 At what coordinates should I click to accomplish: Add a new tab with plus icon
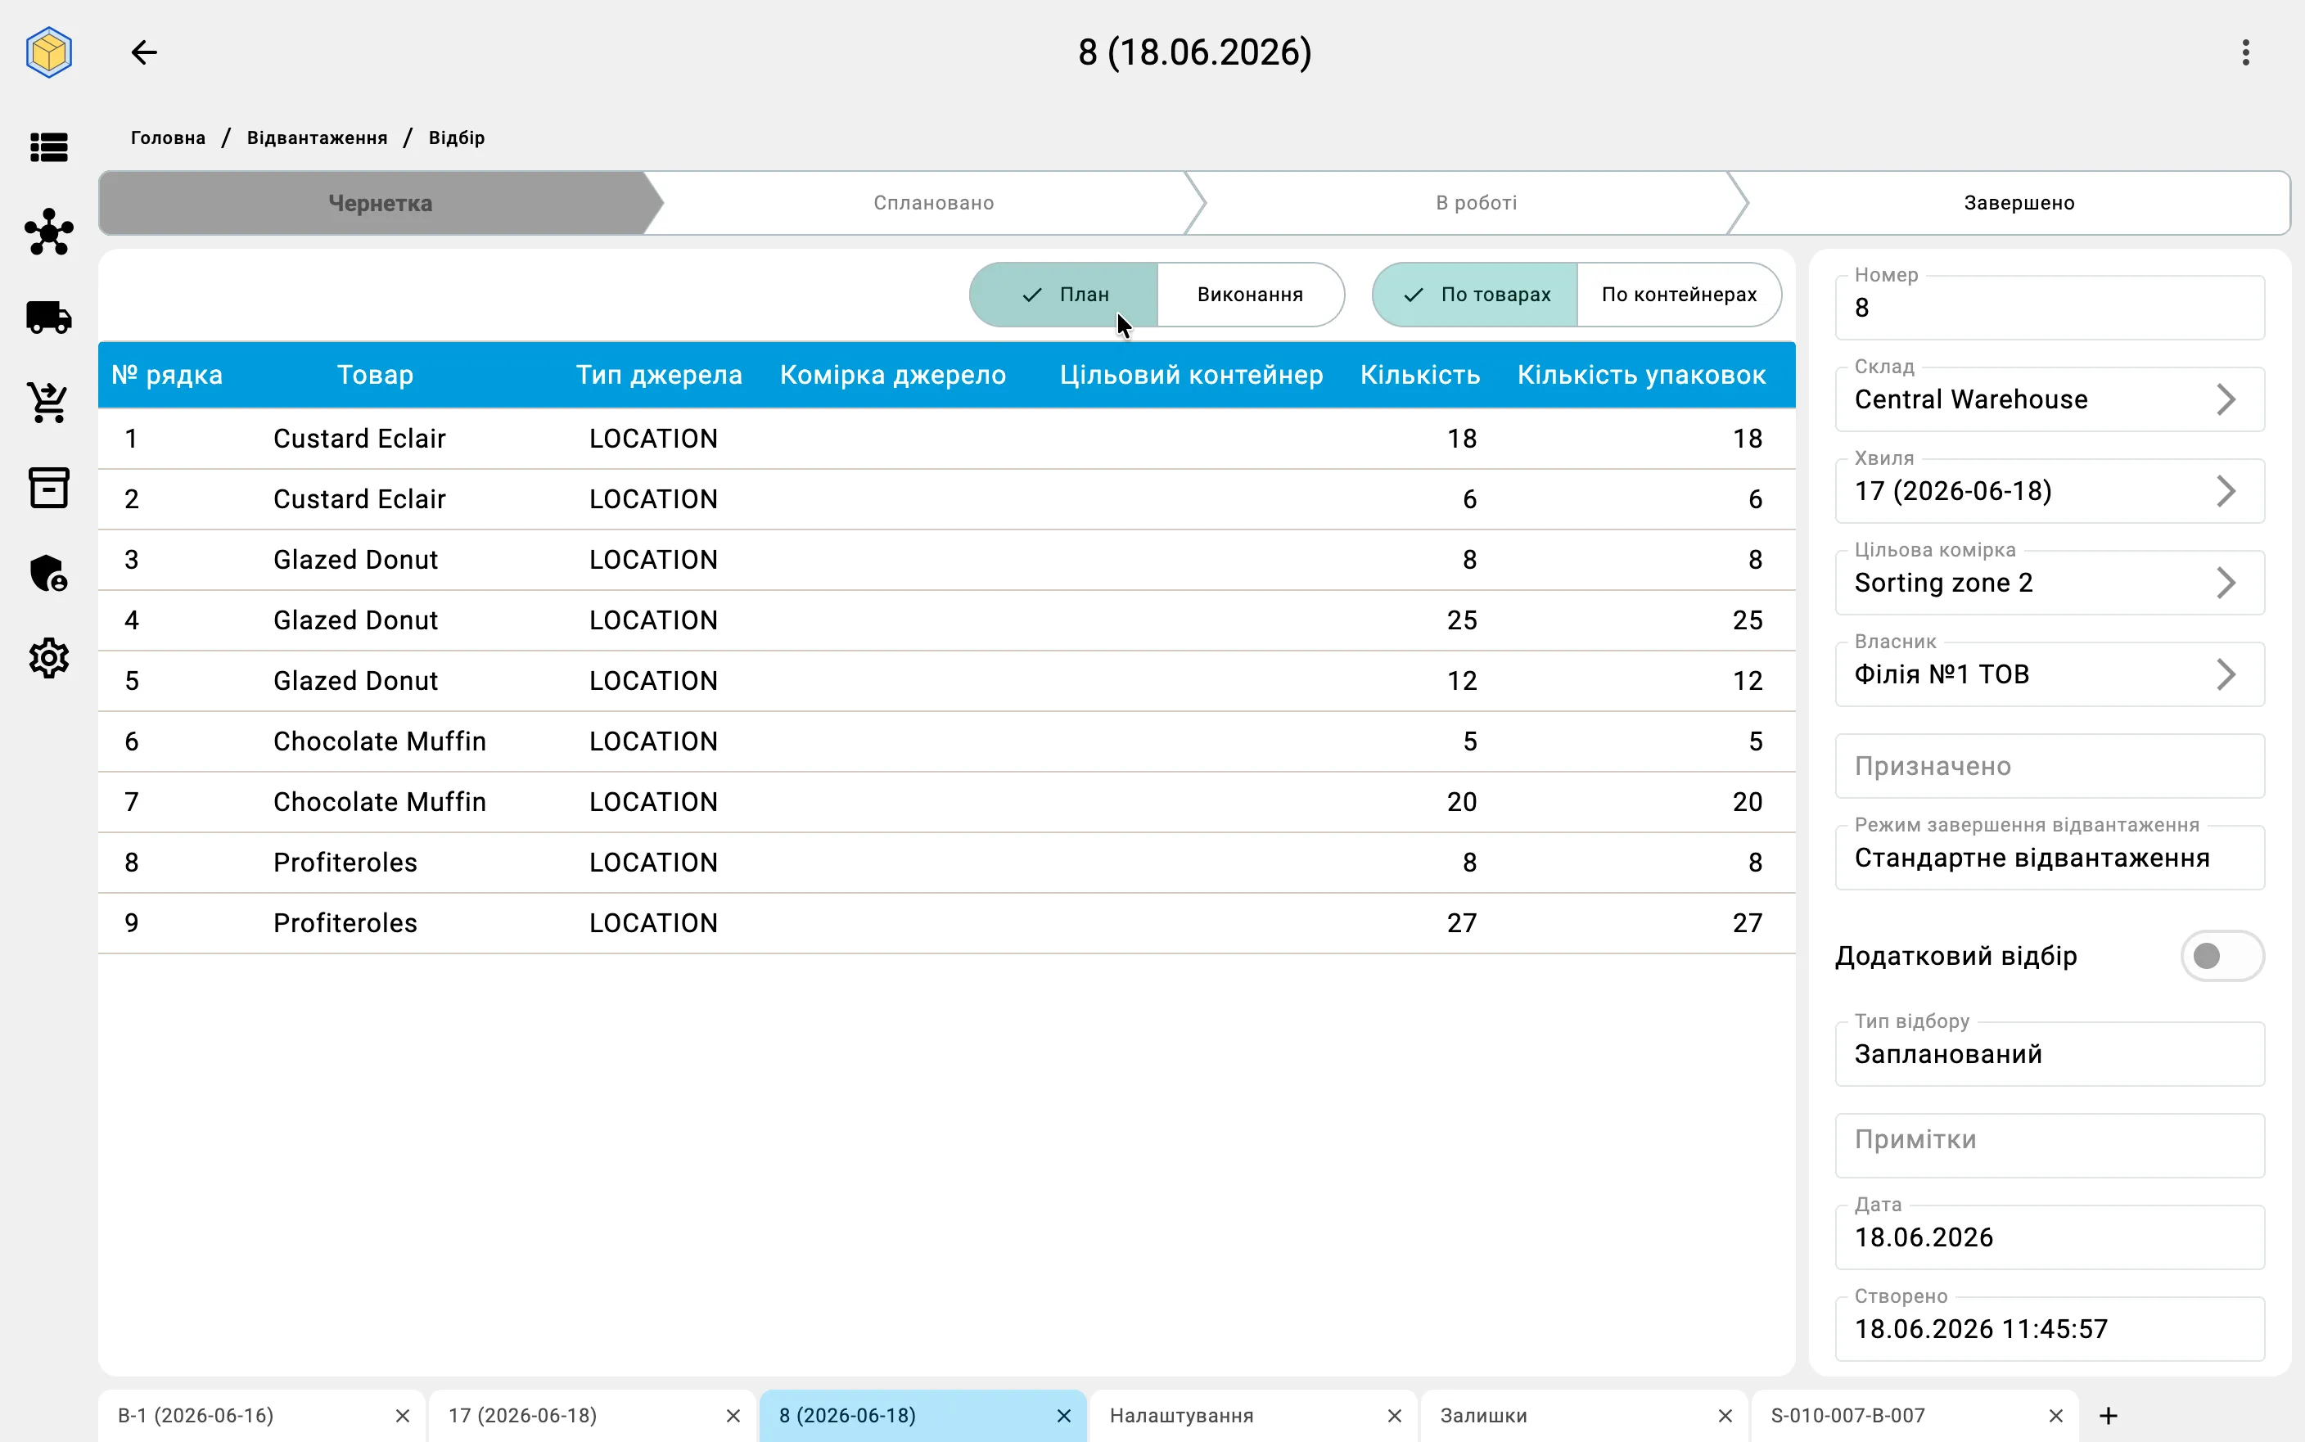pyautogui.click(x=2109, y=1415)
